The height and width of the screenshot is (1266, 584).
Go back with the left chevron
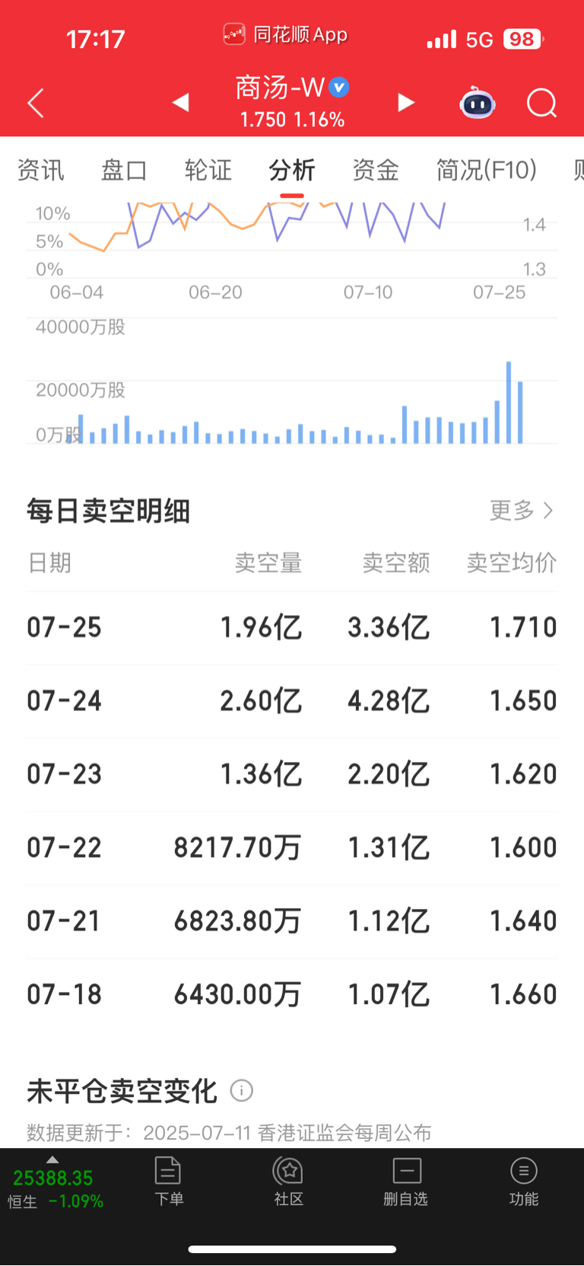pyautogui.click(x=36, y=103)
